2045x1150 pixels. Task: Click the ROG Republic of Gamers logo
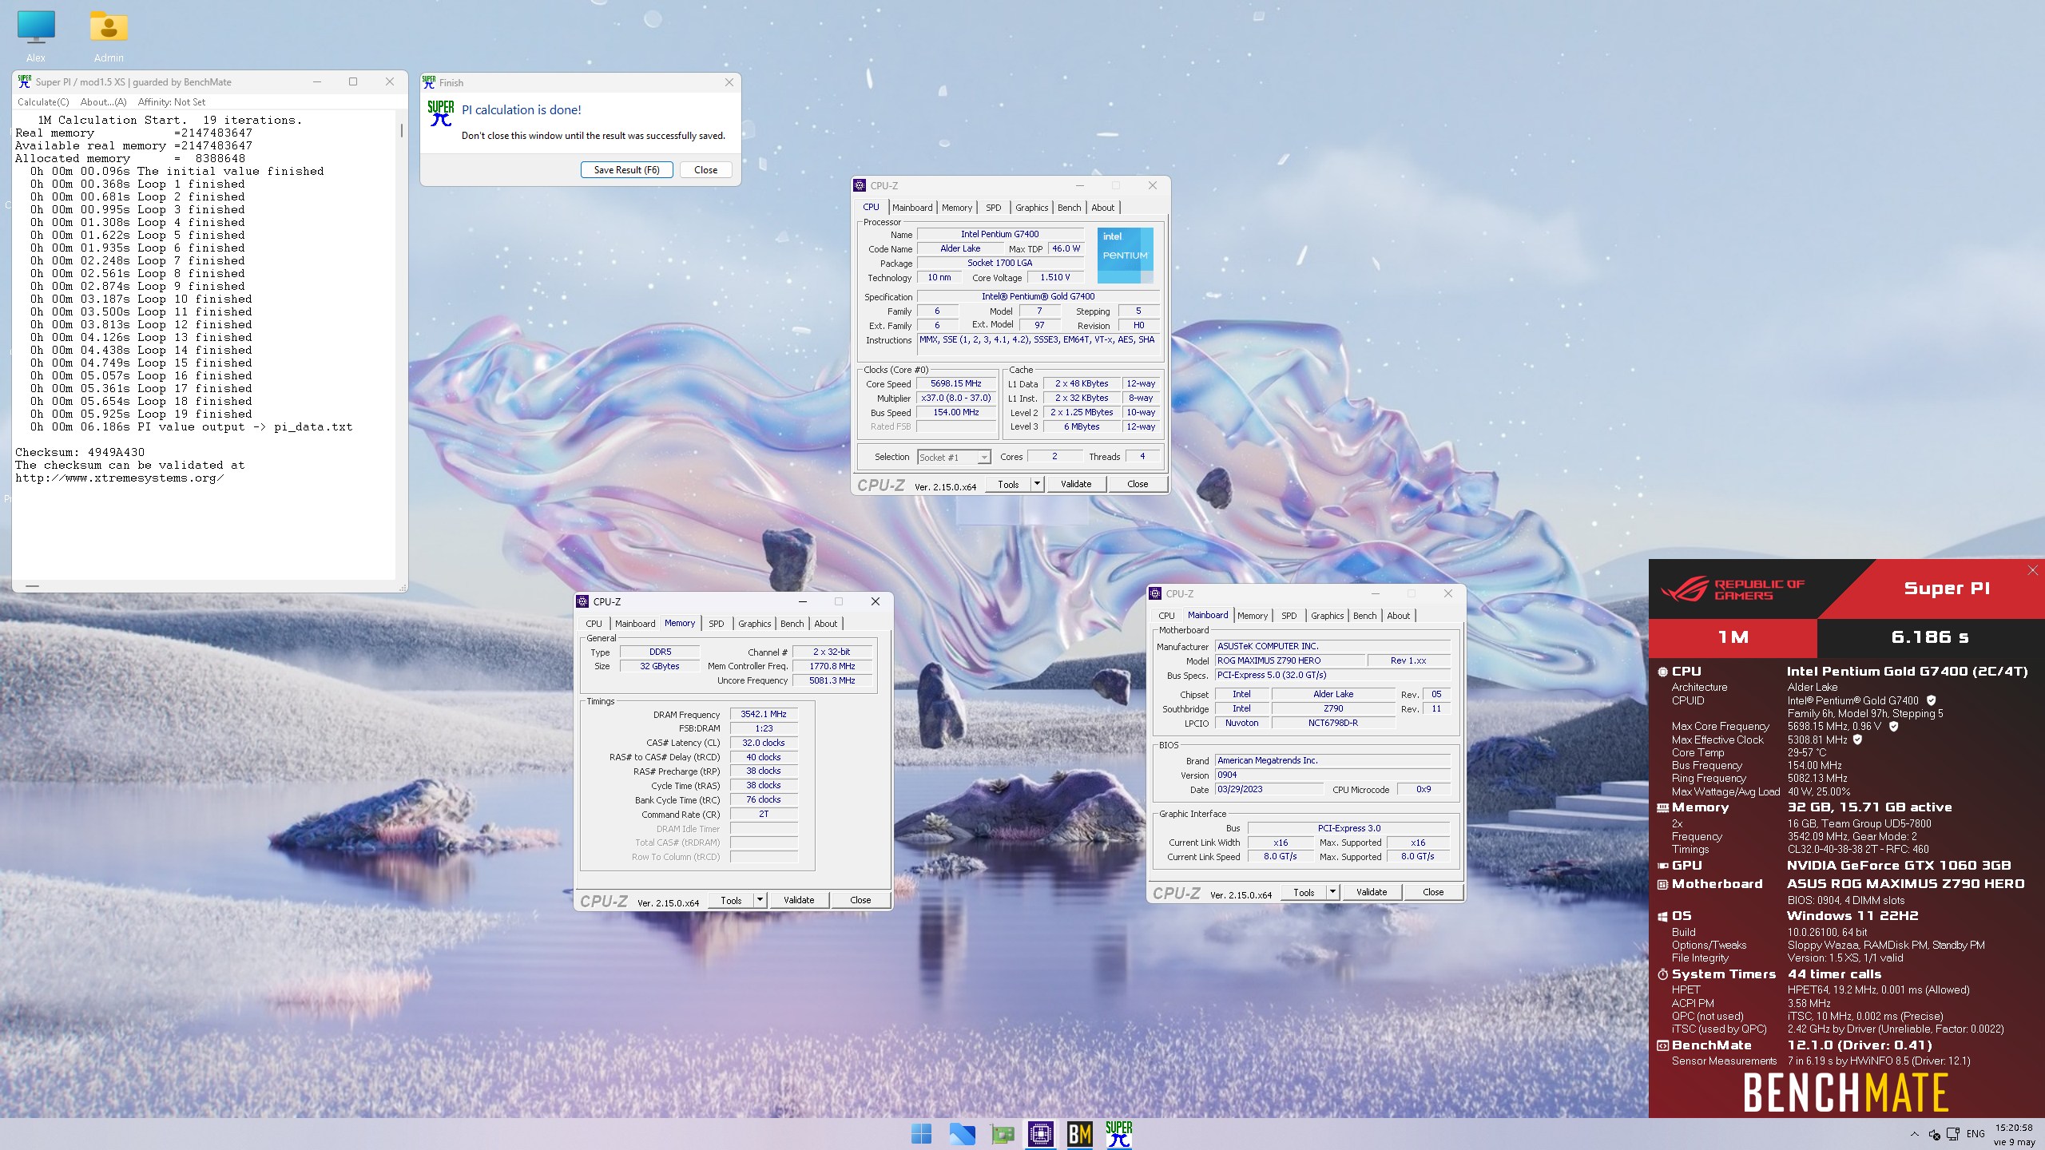(x=1733, y=589)
